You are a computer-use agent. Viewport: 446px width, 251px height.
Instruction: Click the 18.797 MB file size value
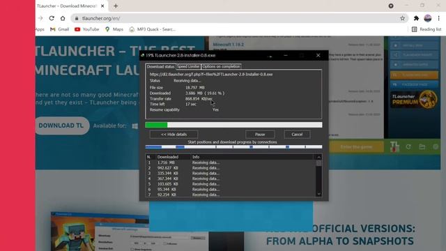(195, 88)
